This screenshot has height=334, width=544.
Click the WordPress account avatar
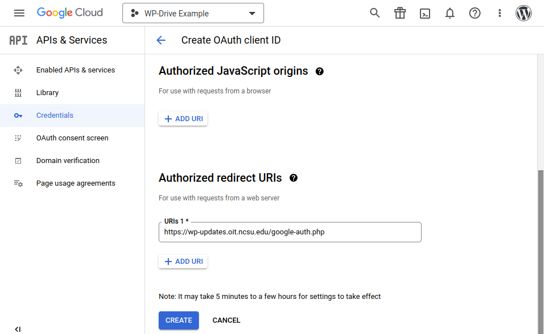(x=524, y=12)
